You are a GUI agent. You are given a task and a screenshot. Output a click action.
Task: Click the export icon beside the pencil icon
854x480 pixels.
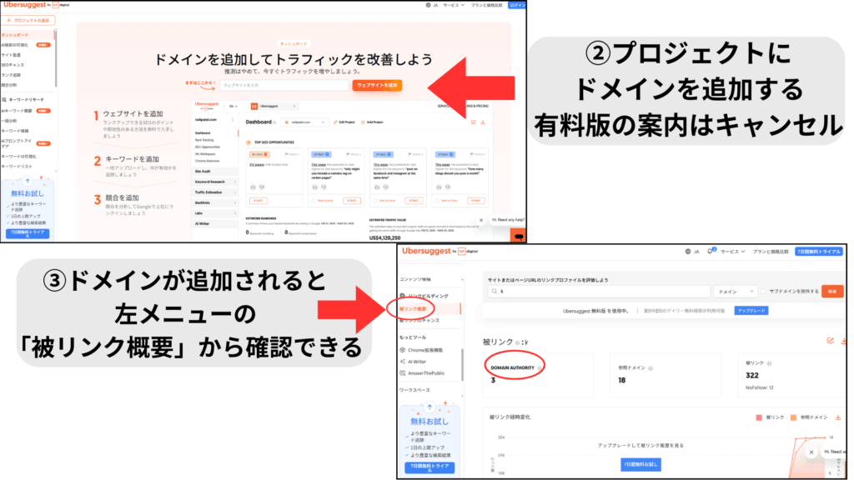point(846,342)
